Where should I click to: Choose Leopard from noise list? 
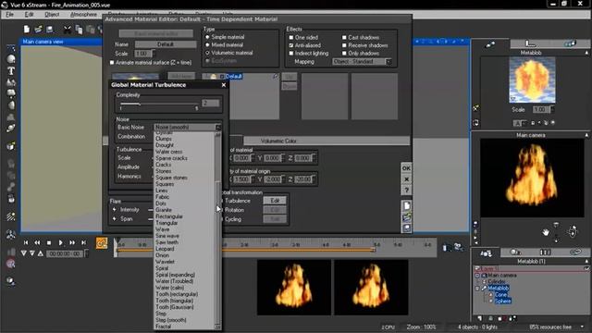(x=165, y=249)
